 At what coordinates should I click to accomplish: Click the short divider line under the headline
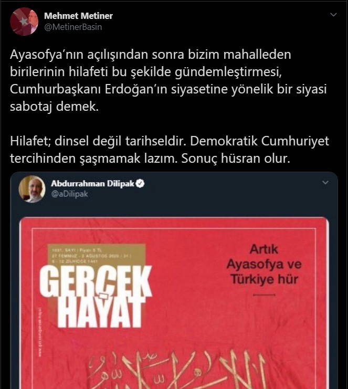tap(264, 295)
